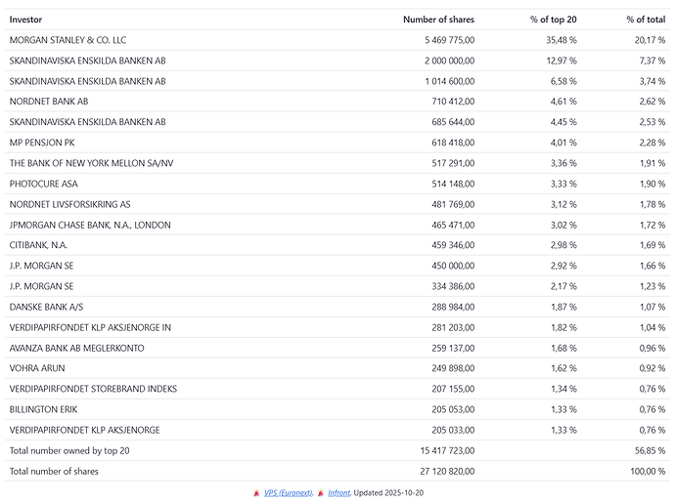This screenshot has width=675, height=503.
Task: Click the icon before VPS (Euronext)
Action: (x=256, y=493)
